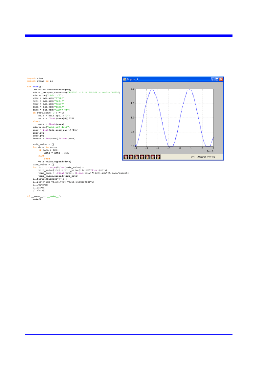Click the 0 x-axis tick label

(x=180, y=148)
